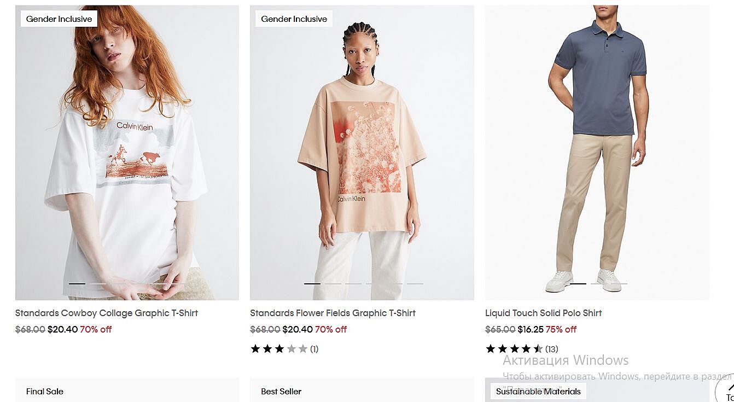Click the Final Sale badge
This screenshot has height=402, width=734.
[x=45, y=391]
